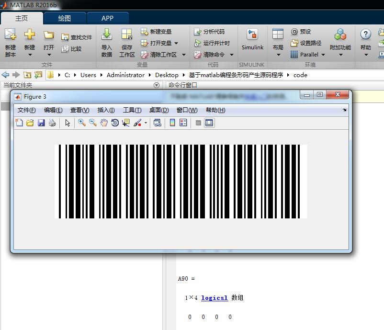
Task: Toggle Zoom Out tool in Figure 3
Action: click(x=92, y=123)
